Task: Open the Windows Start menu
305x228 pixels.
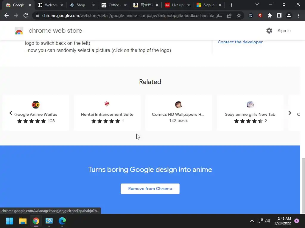Action: [x=10, y=221]
